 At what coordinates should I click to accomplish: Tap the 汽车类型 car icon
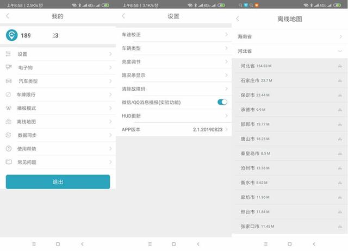pos(9,81)
